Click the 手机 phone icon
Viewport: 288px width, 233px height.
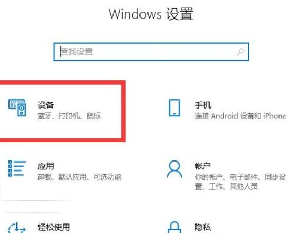174,108
